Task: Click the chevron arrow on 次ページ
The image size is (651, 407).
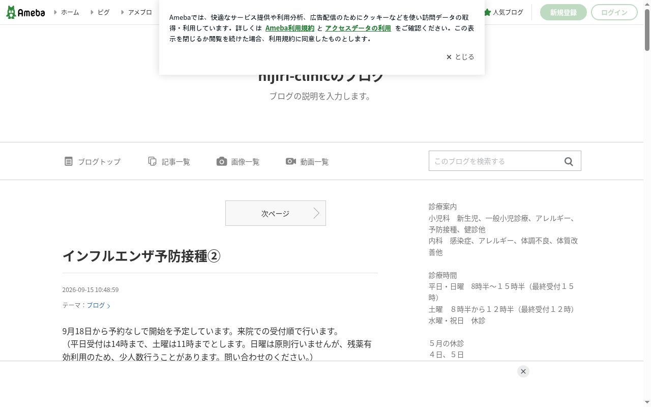Action: click(x=316, y=213)
